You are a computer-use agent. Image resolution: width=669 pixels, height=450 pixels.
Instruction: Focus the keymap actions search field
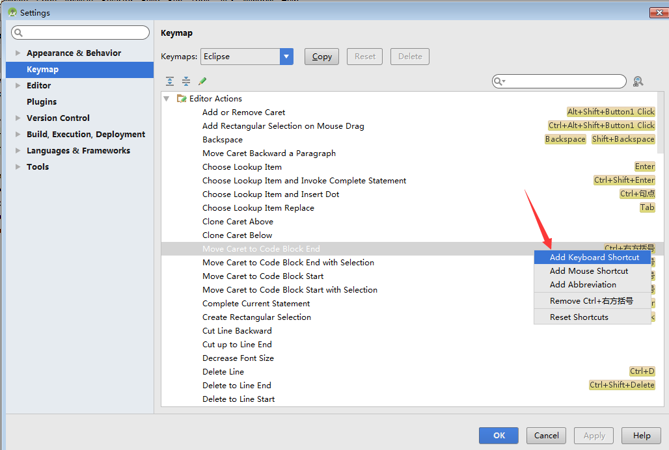point(559,81)
